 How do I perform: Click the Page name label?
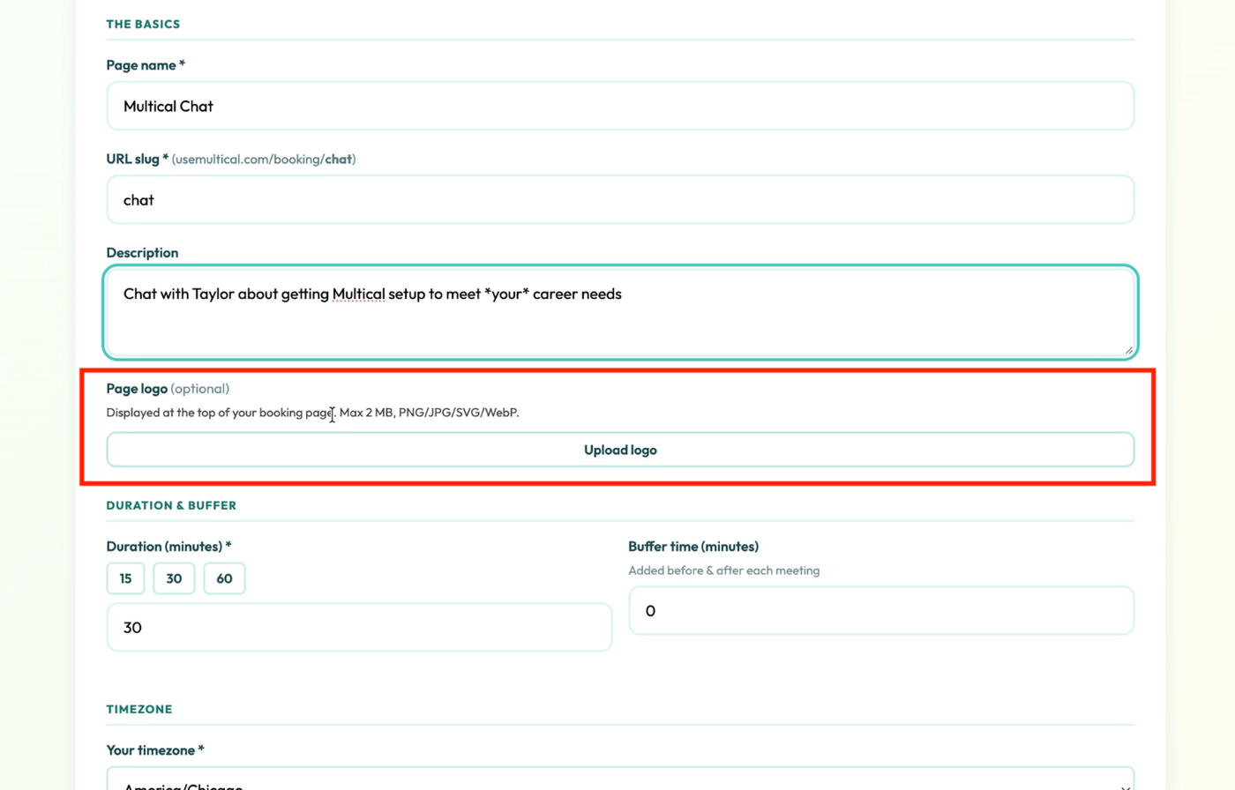tap(145, 65)
